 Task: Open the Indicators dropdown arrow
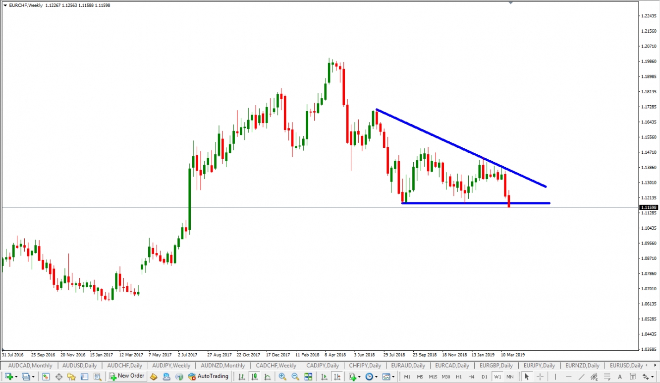coord(359,377)
